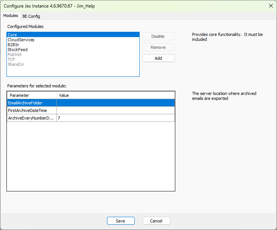The width and height of the screenshot is (277, 230).
Task: Select Core in Configured Modules list
Action: tap(73, 35)
